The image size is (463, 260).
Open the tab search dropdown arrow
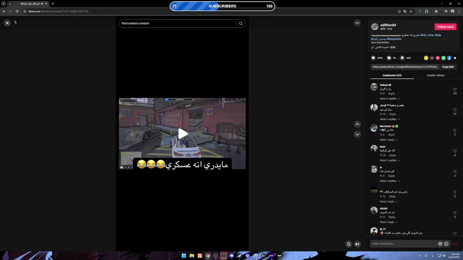(x=4, y=4)
